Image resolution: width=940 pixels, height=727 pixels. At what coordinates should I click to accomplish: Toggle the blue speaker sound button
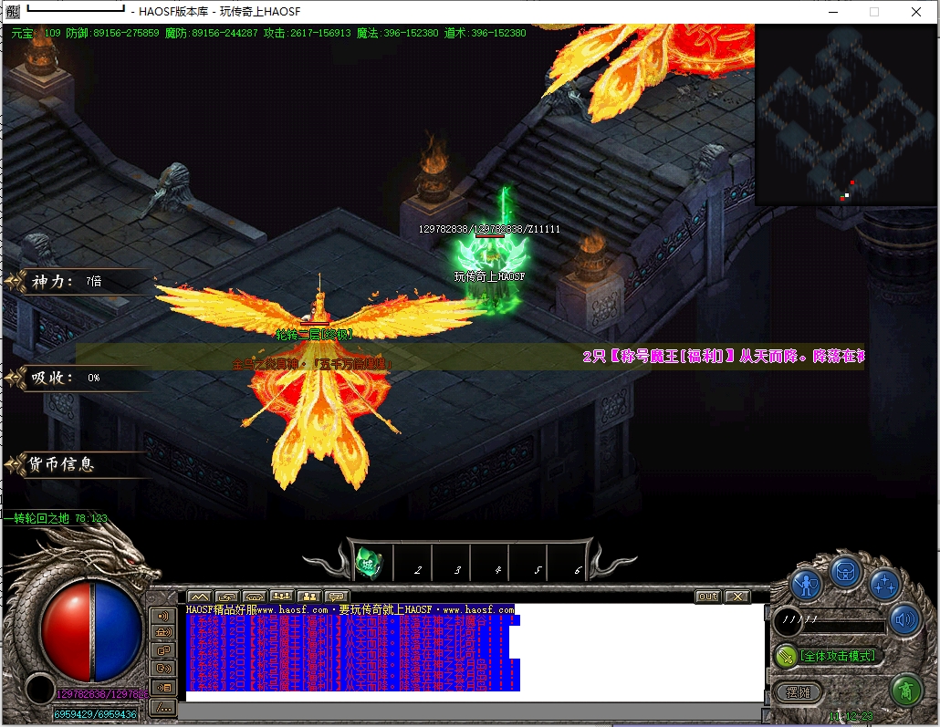904,621
